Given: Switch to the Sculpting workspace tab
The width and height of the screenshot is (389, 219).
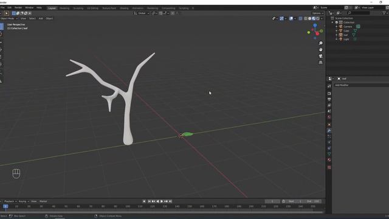Looking at the screenshot, I should pos(78,8).
